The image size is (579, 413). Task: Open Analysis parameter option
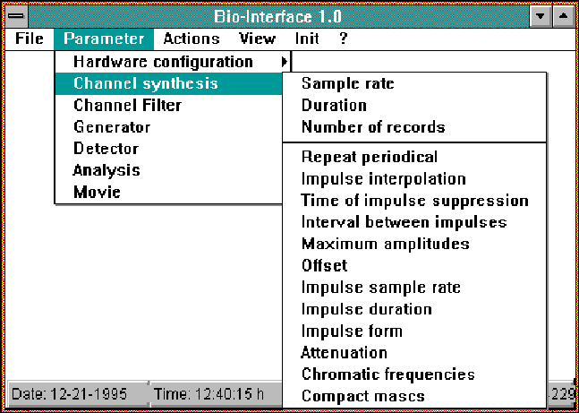[x=106, y=170]
